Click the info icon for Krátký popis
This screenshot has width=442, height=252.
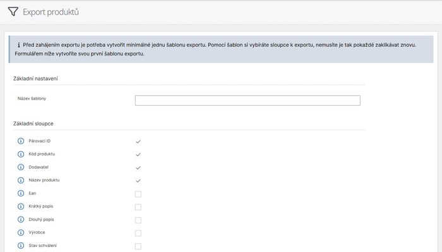pos(21,207)
